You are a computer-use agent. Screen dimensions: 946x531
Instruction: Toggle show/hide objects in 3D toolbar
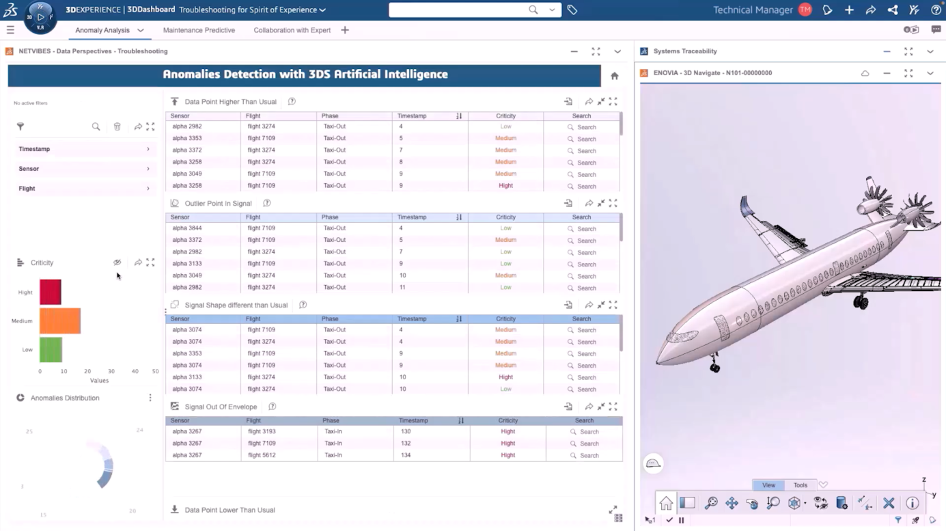[820, 503]
